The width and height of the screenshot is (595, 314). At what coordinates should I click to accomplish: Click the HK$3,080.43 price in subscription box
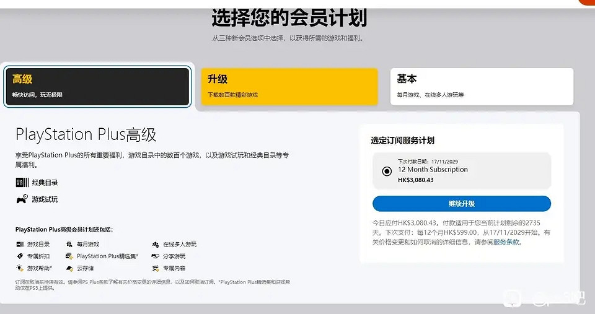(x=415, y=180)
